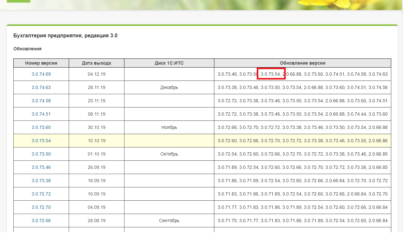Select 3.0.74.51 link in Номер версии column
This screenshot has height=252, width=403.
tap(41, 114)
